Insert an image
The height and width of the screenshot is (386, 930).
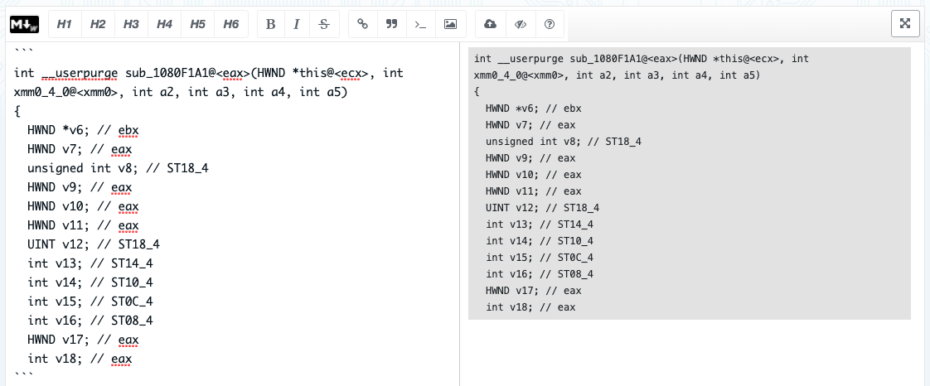(450, 24)
